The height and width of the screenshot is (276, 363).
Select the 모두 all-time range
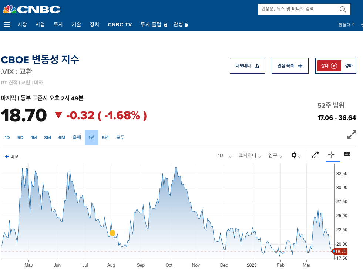[x=120, y=138]
